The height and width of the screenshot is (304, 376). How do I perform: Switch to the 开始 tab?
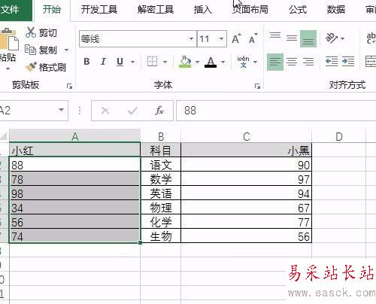(52, 10)
